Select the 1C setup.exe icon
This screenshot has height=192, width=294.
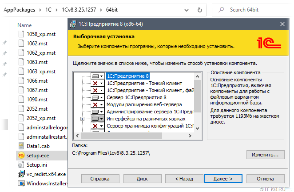point(21,156)
